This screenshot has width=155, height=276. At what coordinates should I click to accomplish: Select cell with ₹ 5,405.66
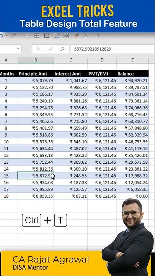(36, 122)
